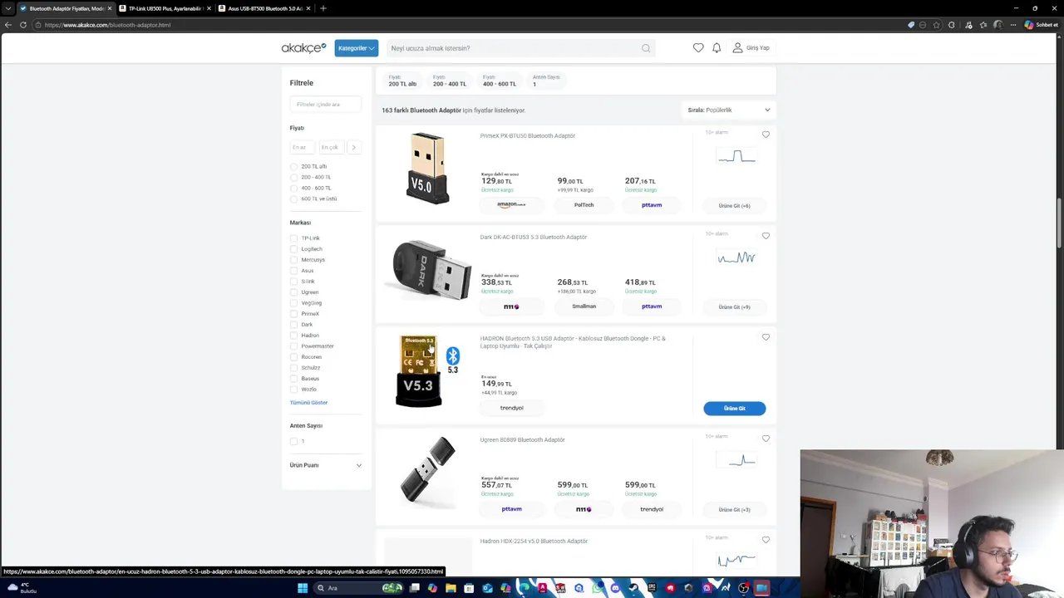Open Microsoft Store from the taskbar
1064x598 pixels.
(x=469, y=588)
